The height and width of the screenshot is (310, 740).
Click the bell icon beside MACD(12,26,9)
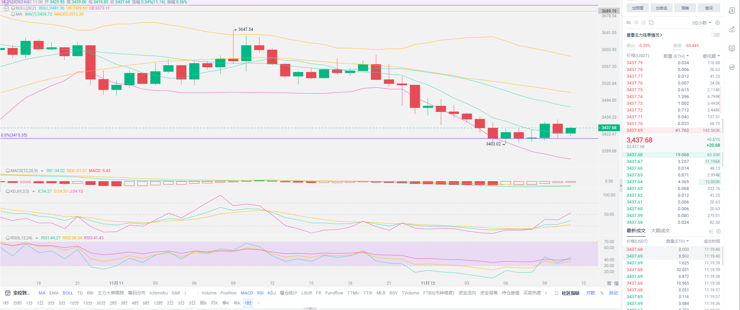point(7,171)
